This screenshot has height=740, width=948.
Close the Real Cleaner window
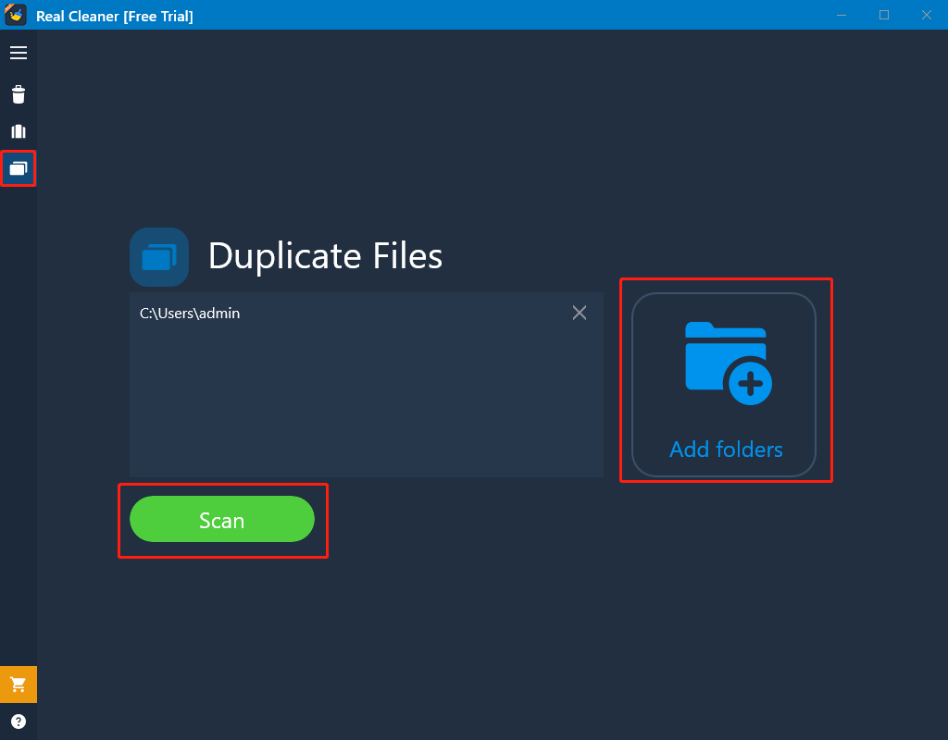pos(926,15)
